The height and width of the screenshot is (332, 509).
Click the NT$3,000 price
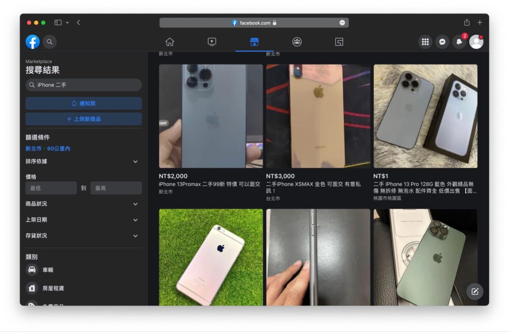pyautogui.click(x=280, y=176)
